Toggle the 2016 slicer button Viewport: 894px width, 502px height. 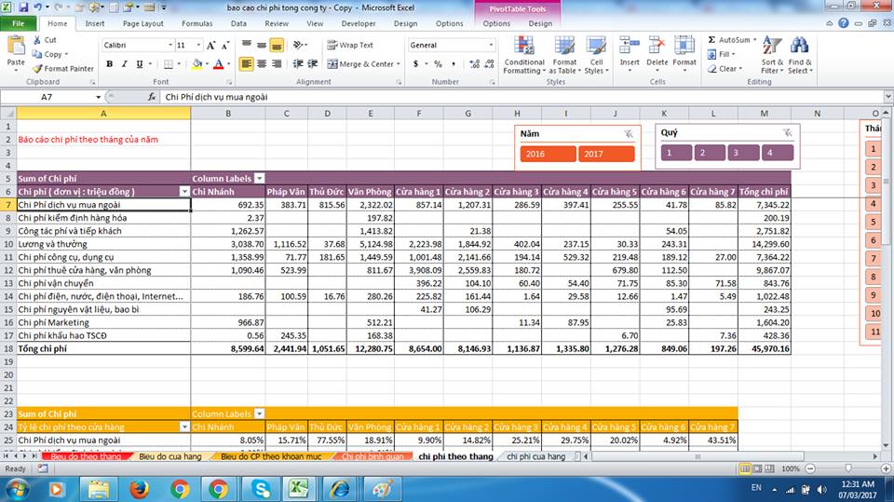tap(548, 154)
